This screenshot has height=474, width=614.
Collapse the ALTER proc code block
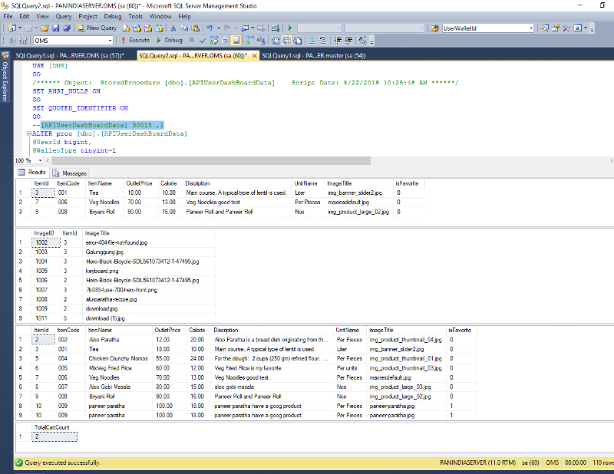coord(28,133)
